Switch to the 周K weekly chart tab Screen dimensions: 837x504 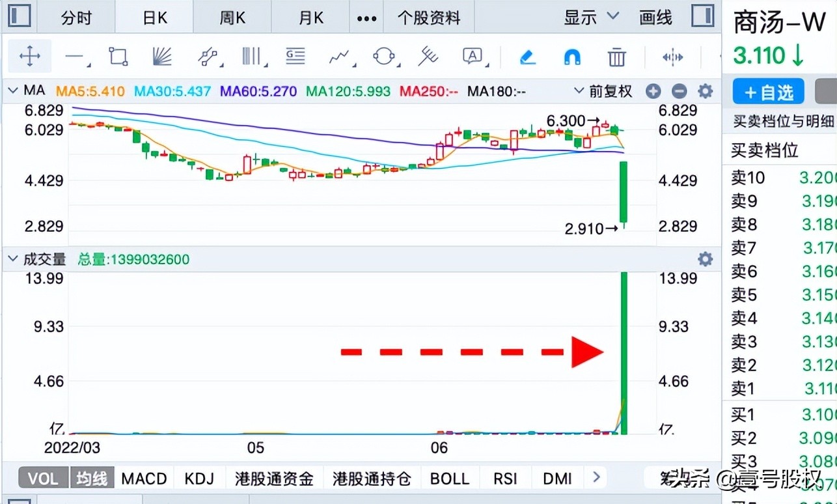pyautogui.click(x=232, y=18)
